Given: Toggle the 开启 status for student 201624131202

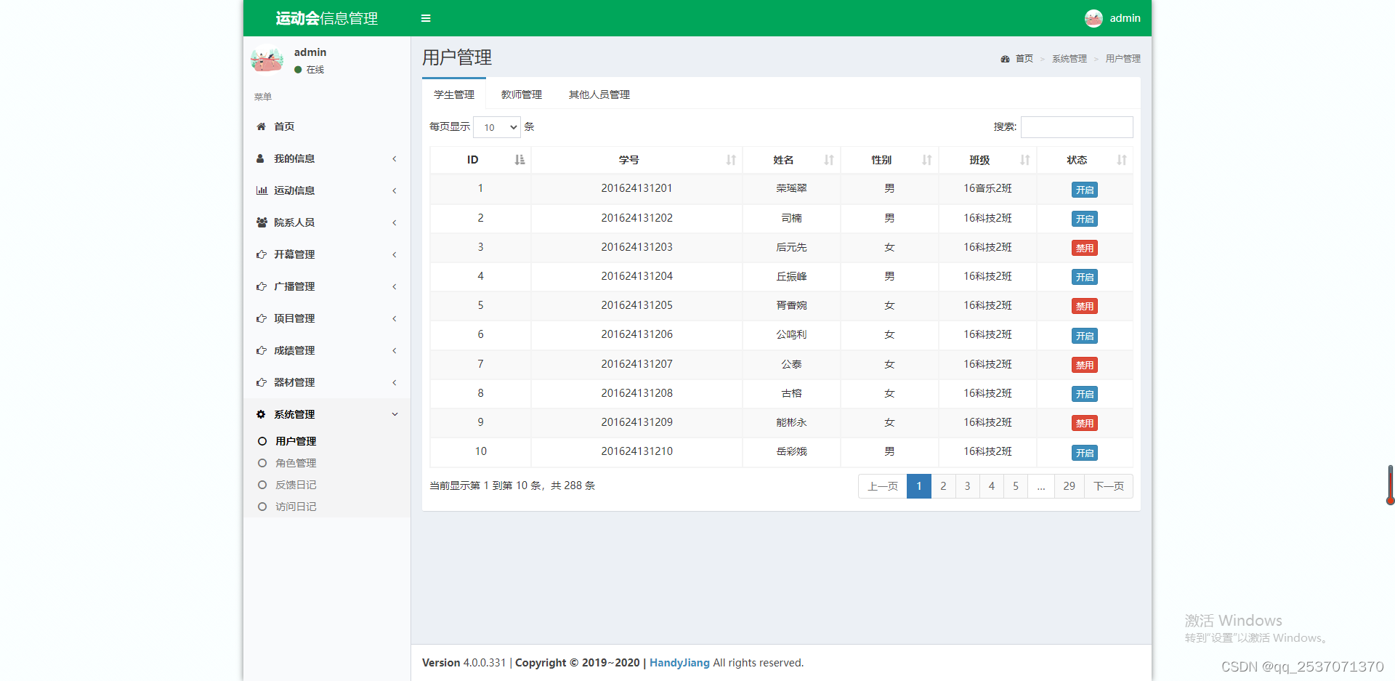Looking at the screenshot, I should pyautogui.click(x=1085, y=219).
